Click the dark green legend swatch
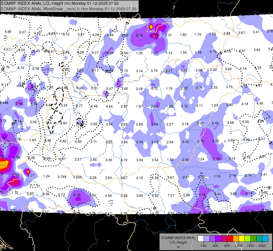The width and height of the screenshot is (273, 251). coord(253,239)
